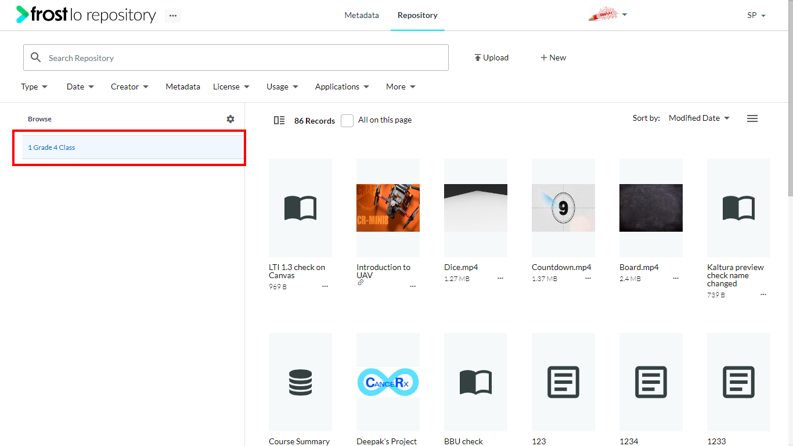Viewport: 793px width, 446px height.
Task: Click Course Summary title
Action: [x=299, y=441]
